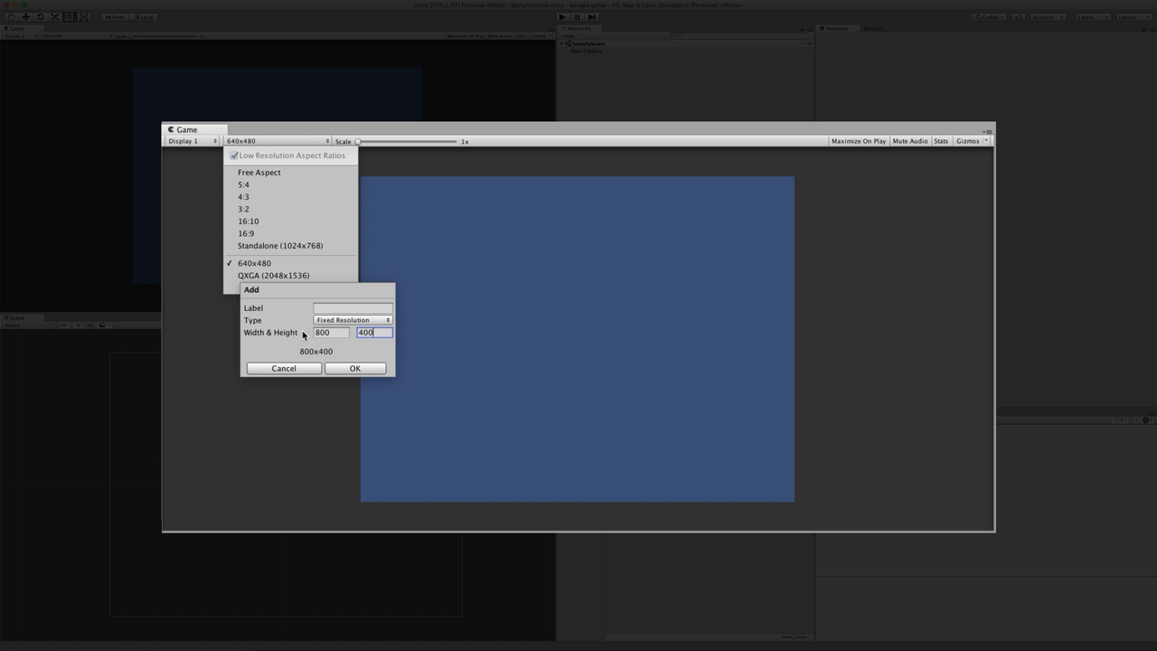The image size is (1157, 651).
Task: Click the Label text field
Action: tap(353, 308)
